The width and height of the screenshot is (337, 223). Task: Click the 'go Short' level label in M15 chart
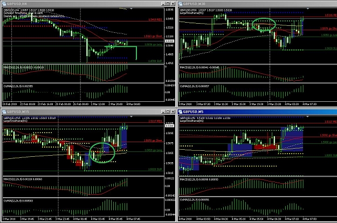(x=153, y=141)
